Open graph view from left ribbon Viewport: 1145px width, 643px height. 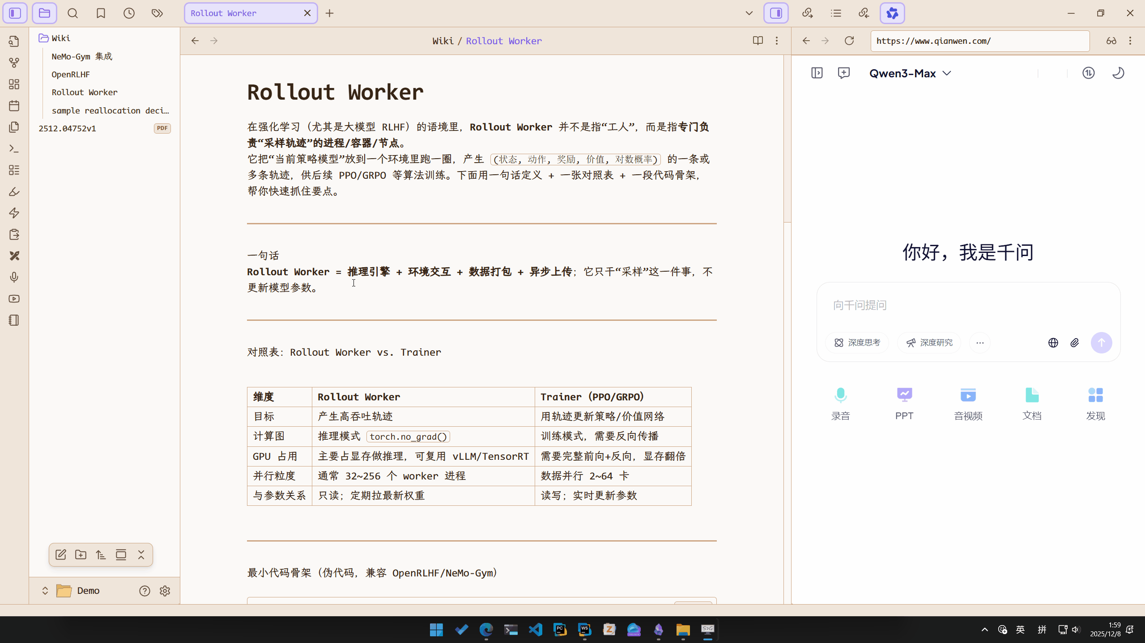[x=14, y=63]
